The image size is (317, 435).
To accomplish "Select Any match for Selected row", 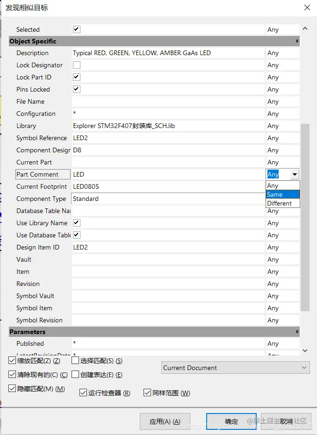I will [x=282, y=29].
